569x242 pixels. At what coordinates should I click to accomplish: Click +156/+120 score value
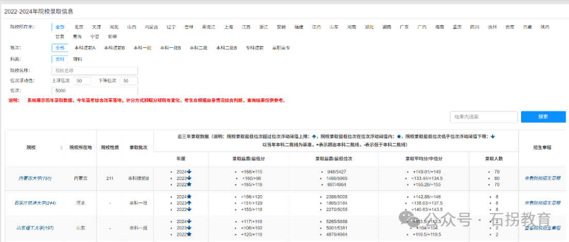[251, 196]
